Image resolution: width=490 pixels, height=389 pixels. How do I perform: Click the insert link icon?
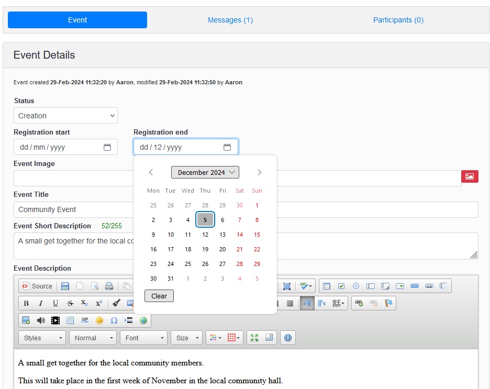click(x=359, y=303)
